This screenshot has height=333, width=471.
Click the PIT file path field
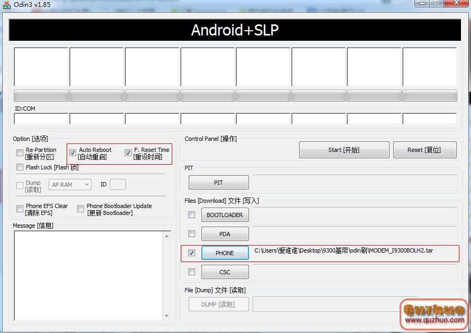pos(355,182)
